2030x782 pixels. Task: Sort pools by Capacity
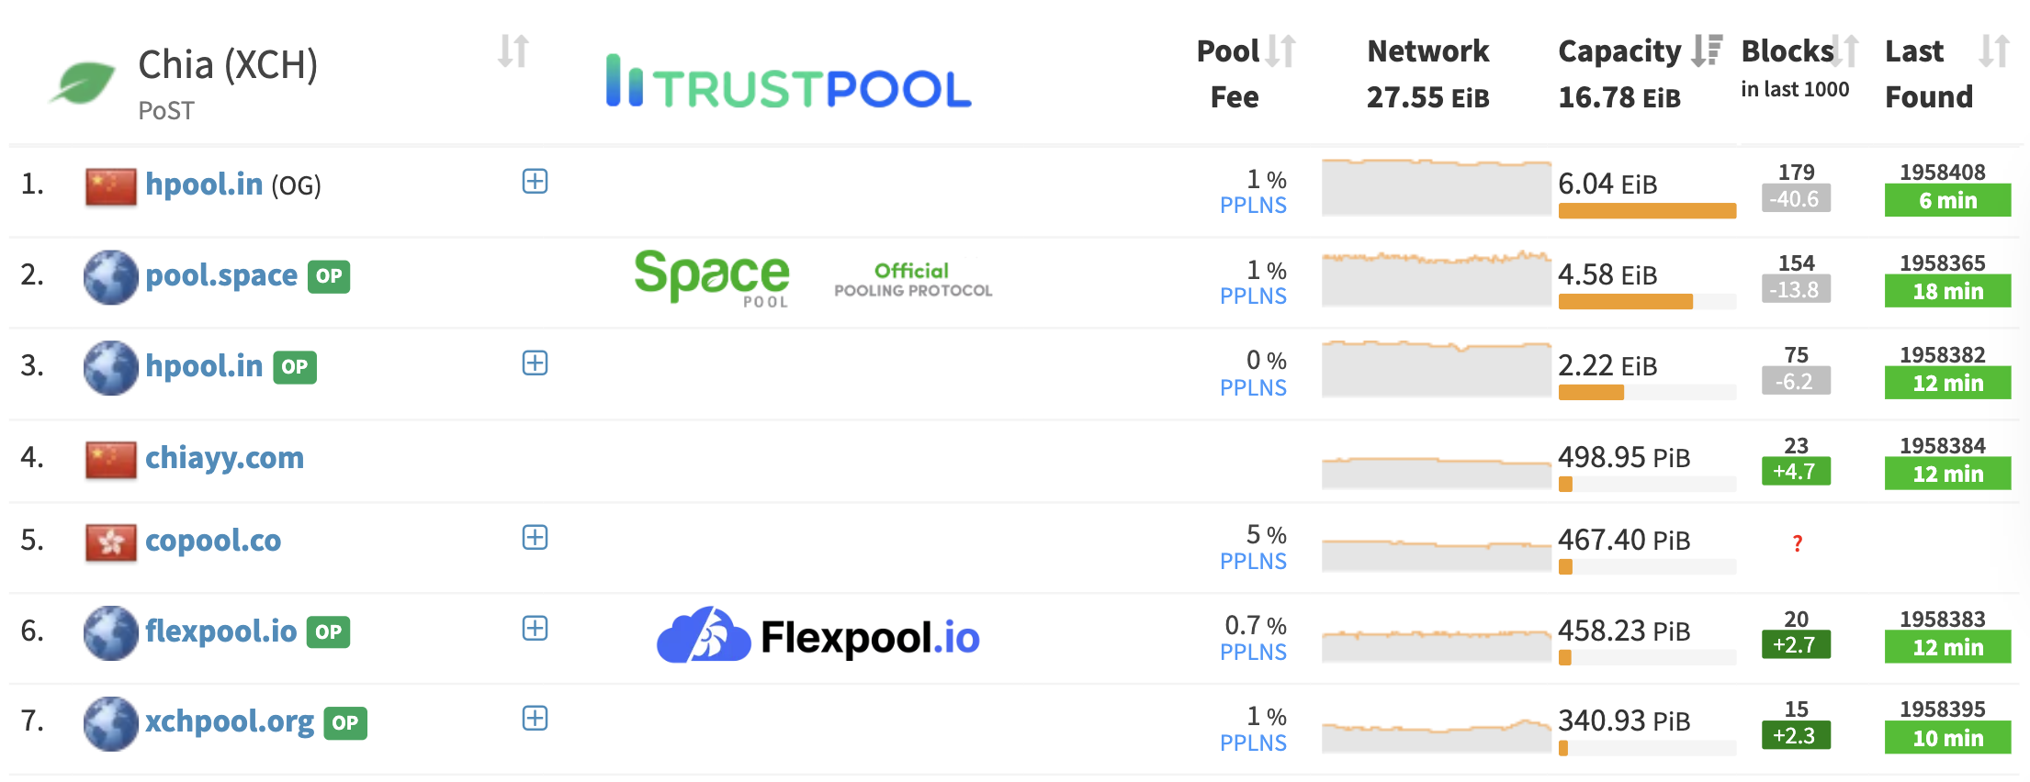1706,50
